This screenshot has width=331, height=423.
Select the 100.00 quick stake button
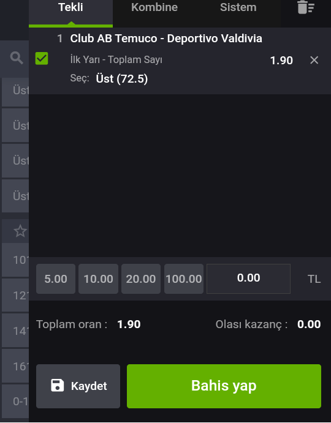(x=184, y=279)
